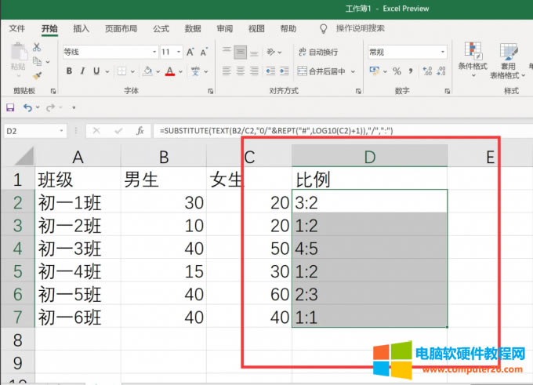Image resolution: width=533 pixels, height=385 pixels.
Task: Click the undo arrow icon
Action: coord(28,107)
